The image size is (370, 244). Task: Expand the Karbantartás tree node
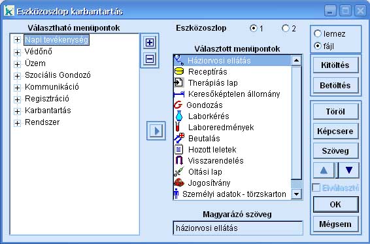[17, 111]
